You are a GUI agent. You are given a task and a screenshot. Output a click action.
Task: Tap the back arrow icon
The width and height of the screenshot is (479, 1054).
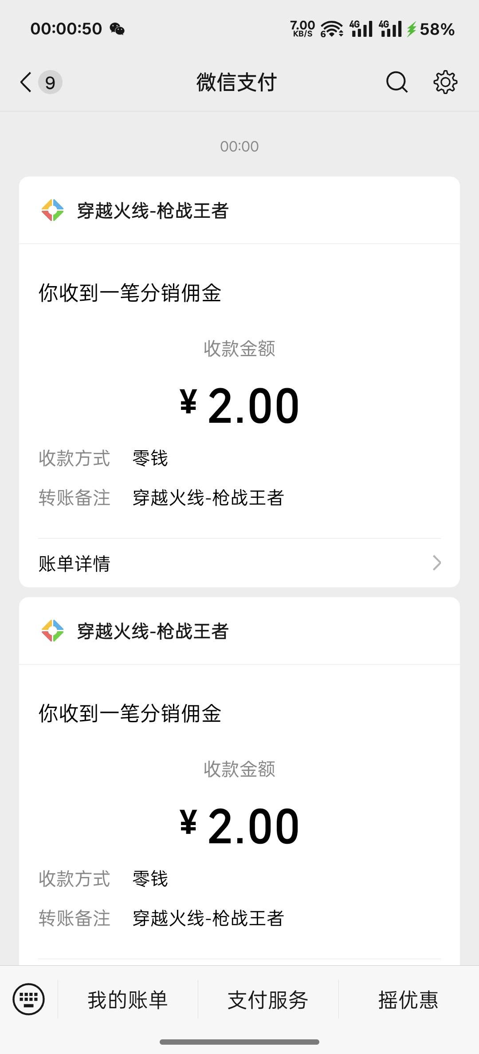[26, 82]
